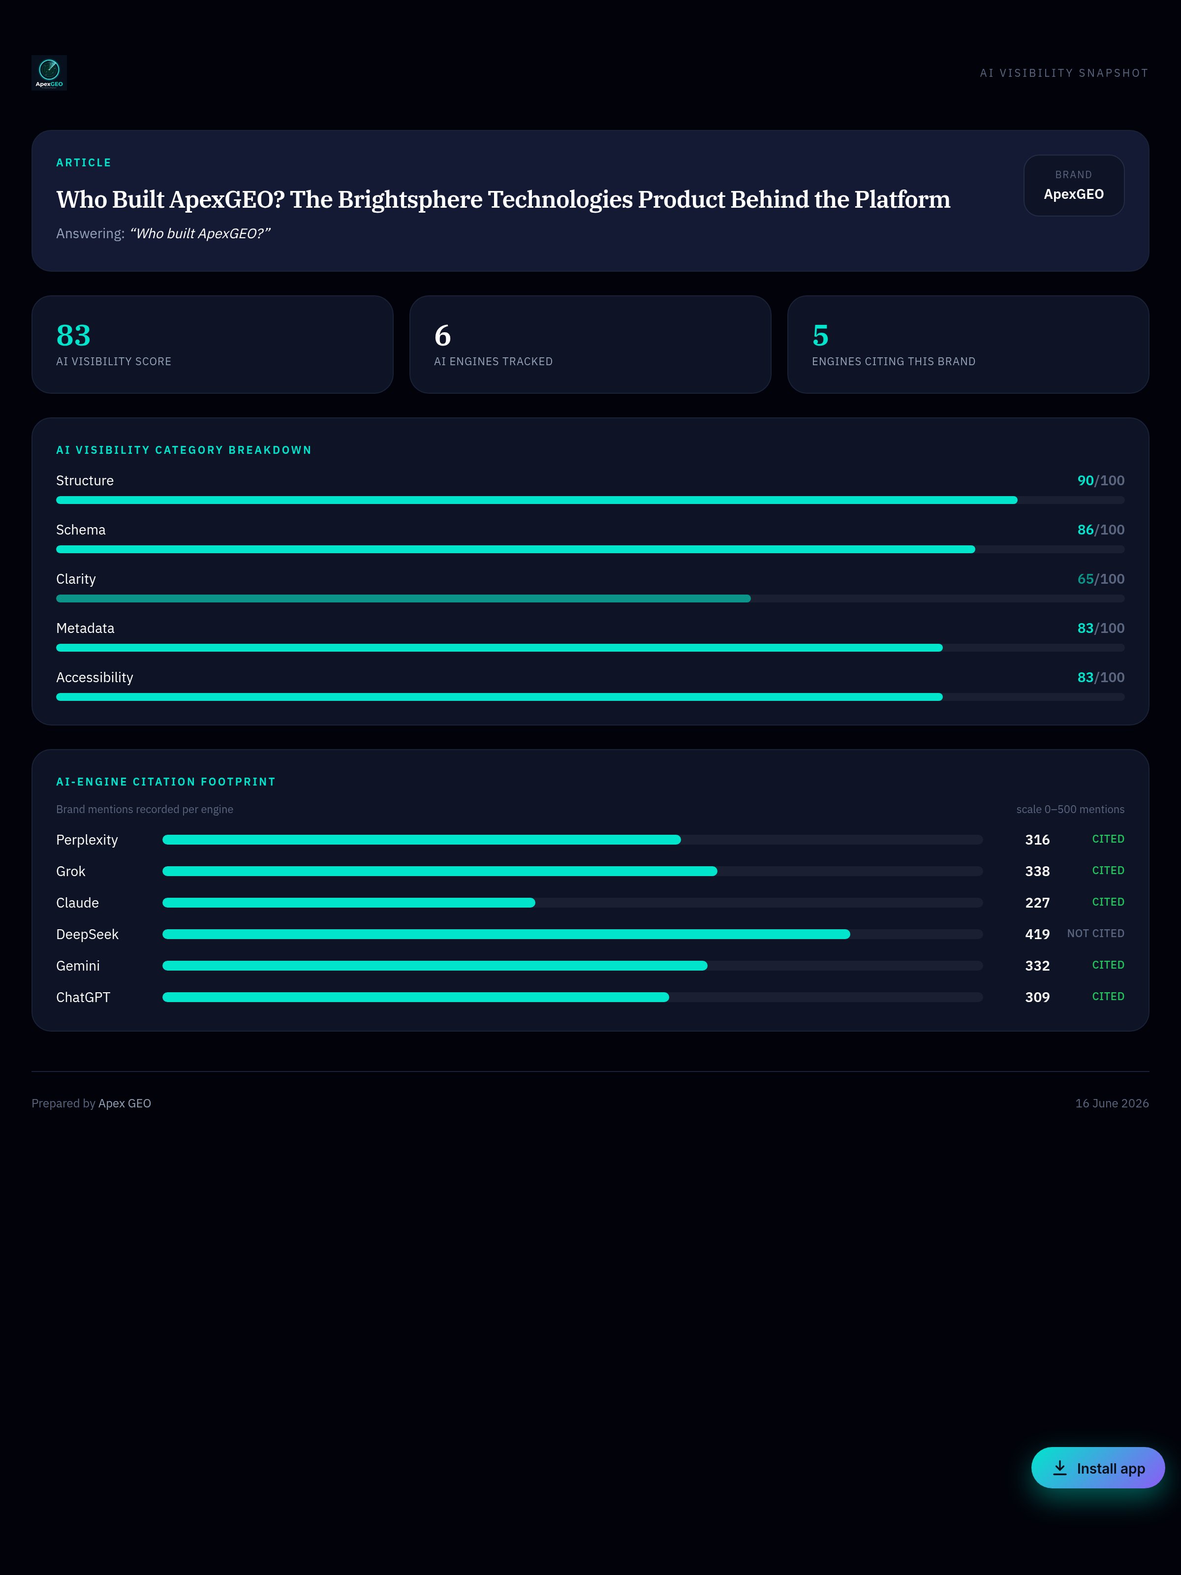
Task: Select the 83 AI visibility score value
Action: click(73, 335)
